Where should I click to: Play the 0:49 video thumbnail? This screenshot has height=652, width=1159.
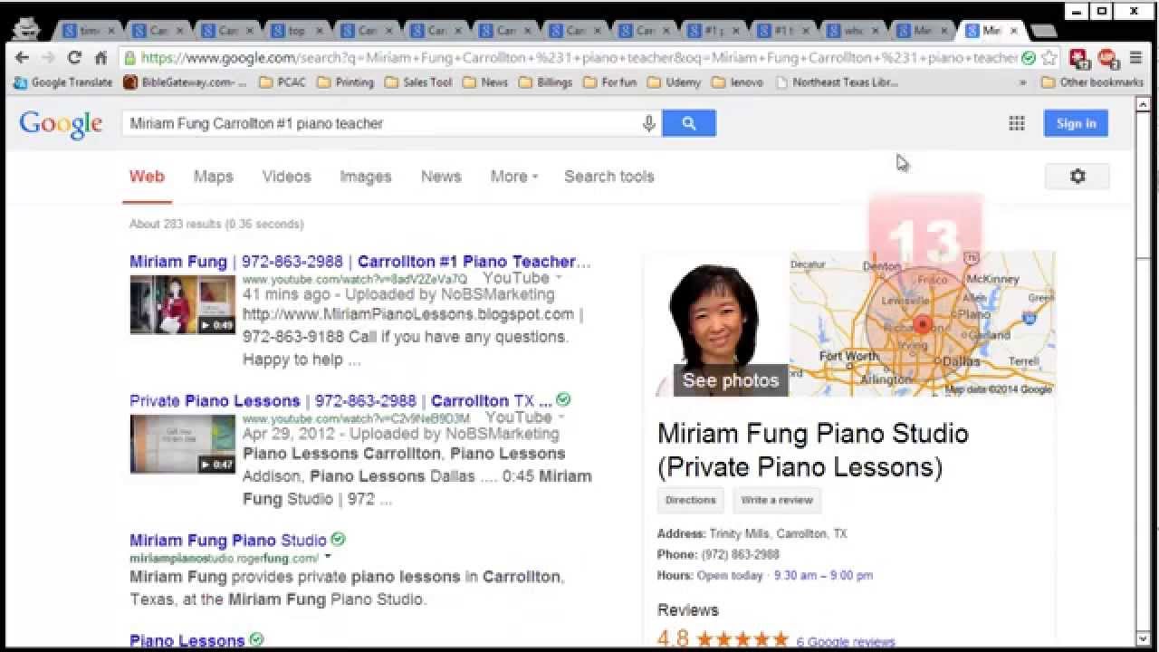182,305
